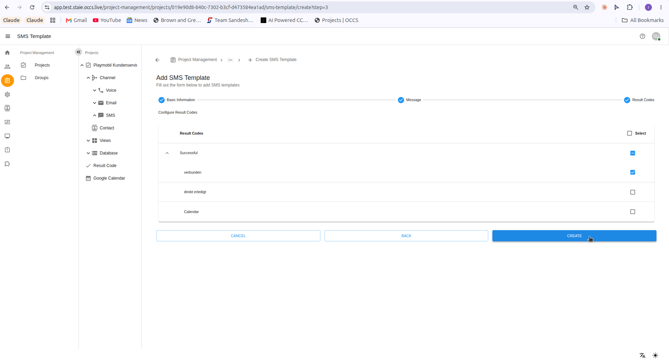Select the Result Codes step

[x=639, y=100]
